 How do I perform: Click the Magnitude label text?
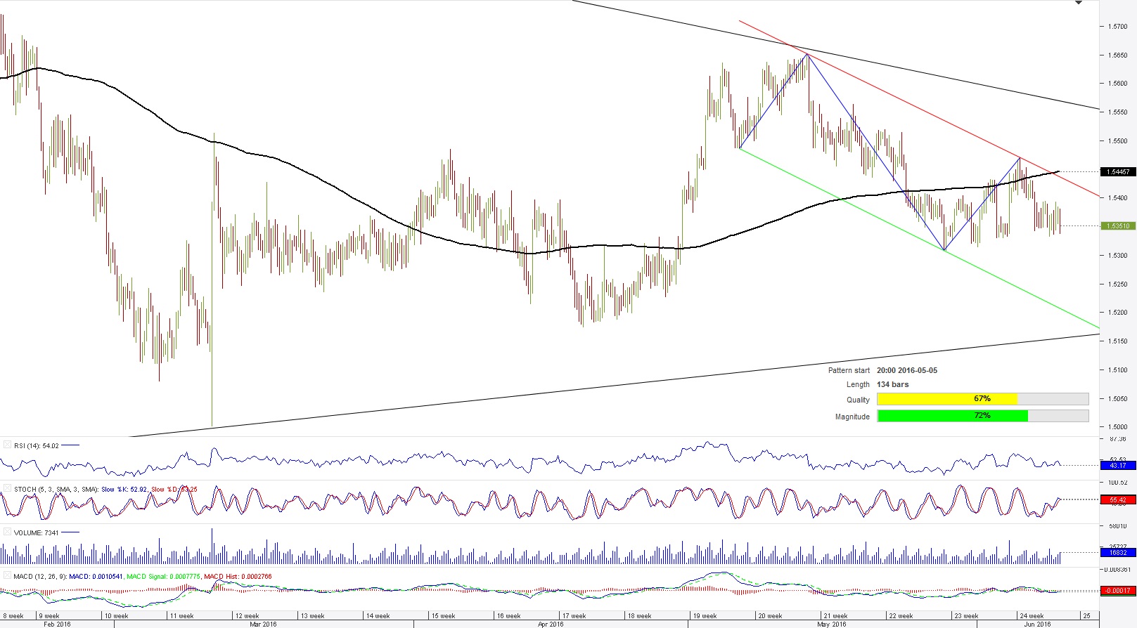[852, 417]
